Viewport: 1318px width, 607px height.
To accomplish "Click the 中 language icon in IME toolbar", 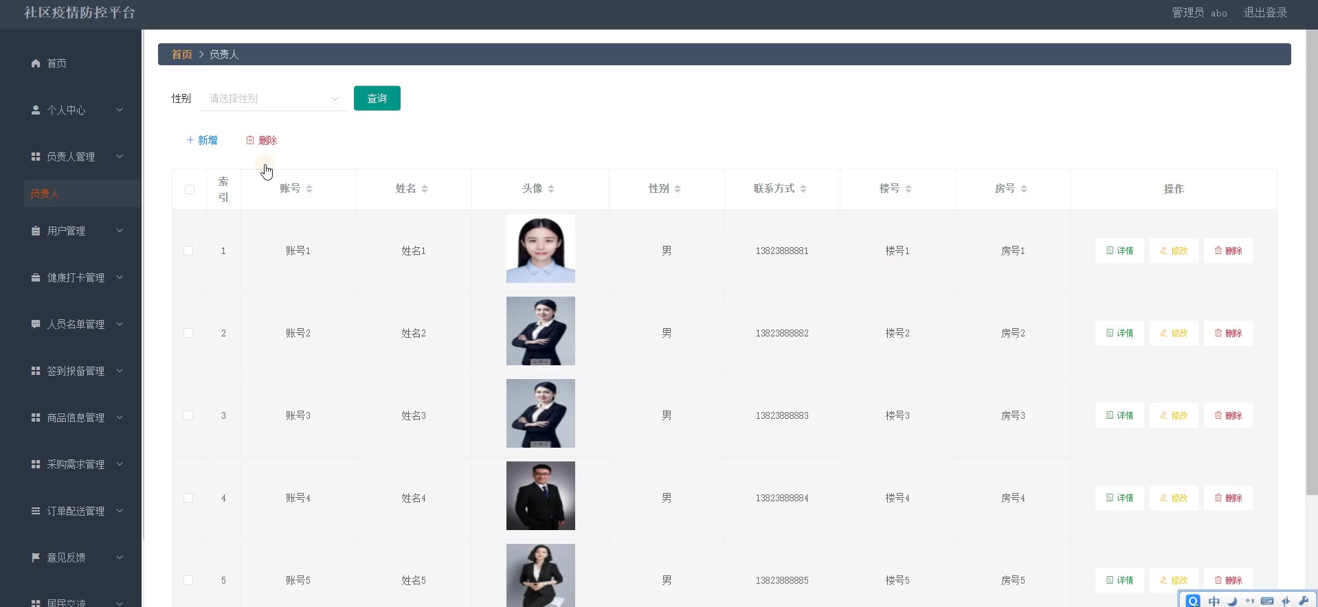I will point(1214,601).
